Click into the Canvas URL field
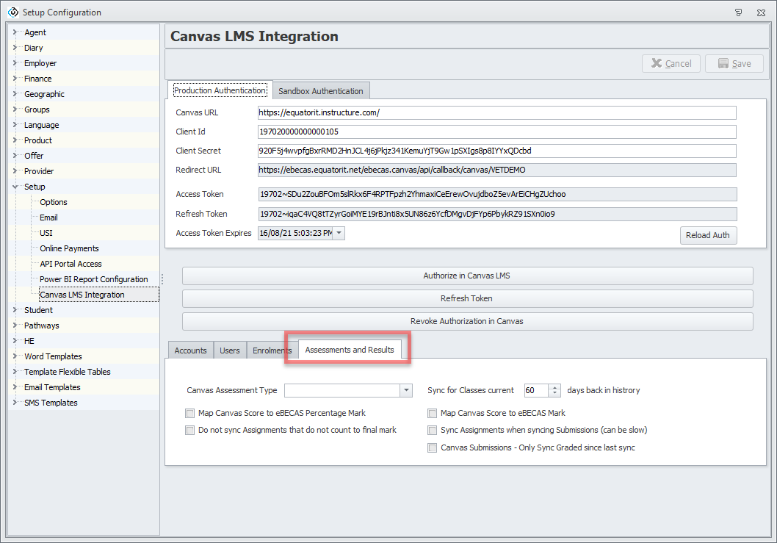The width and height of the screenshot is (777, 543). pos(496,113)
